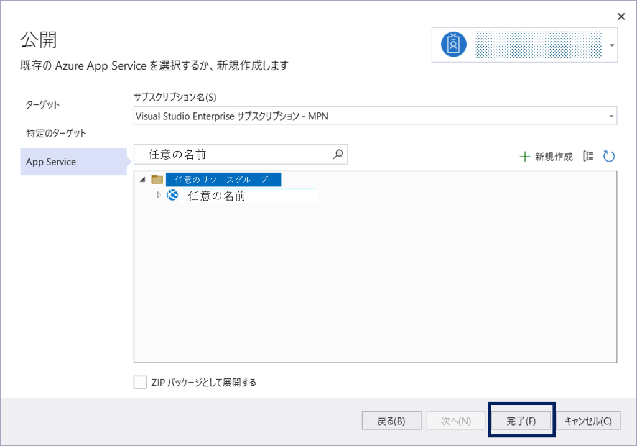Click the キャンセル(C) button
The height and width of the screenshot is (446, 637).
coord(588,421)
